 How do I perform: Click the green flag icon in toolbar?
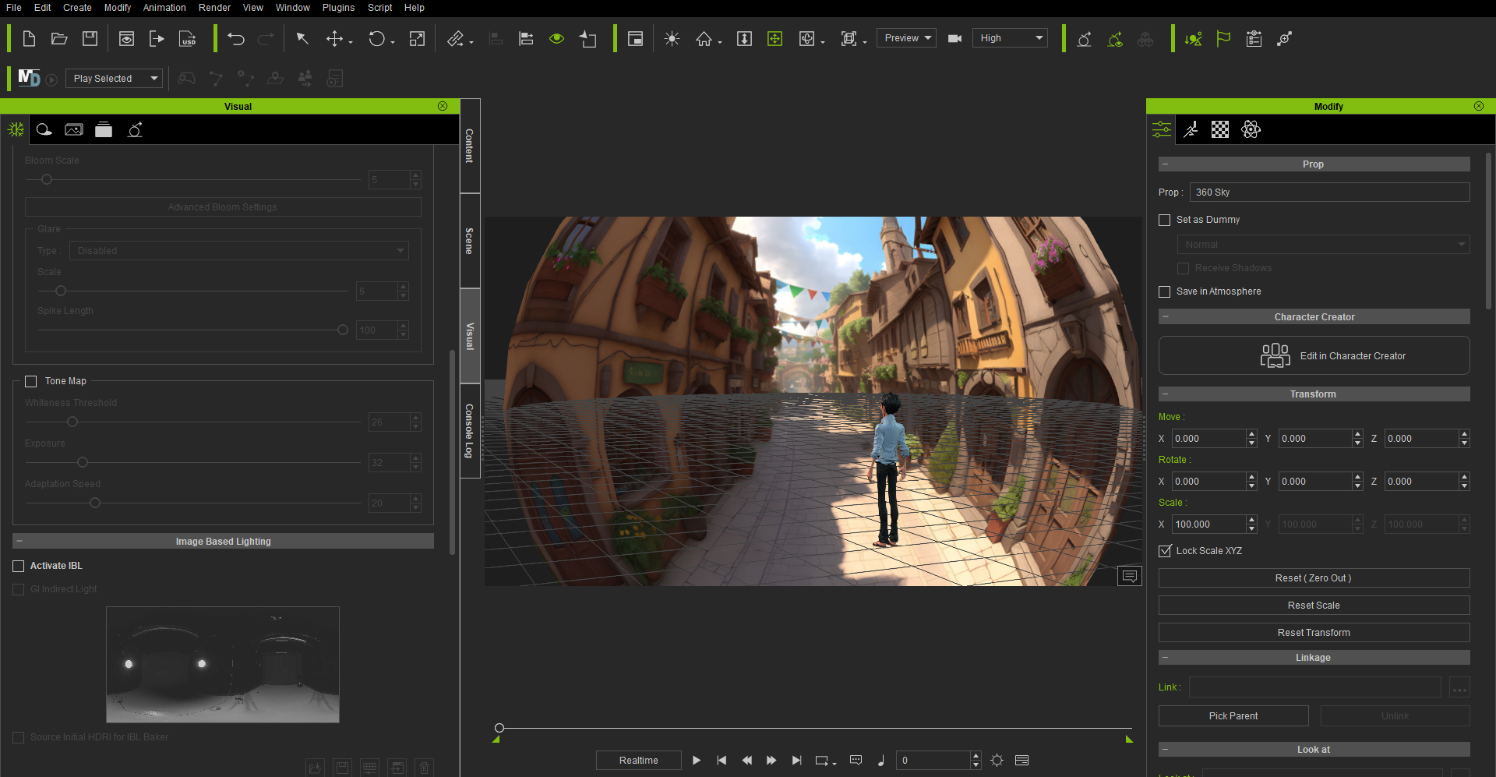coord(1223,38)
